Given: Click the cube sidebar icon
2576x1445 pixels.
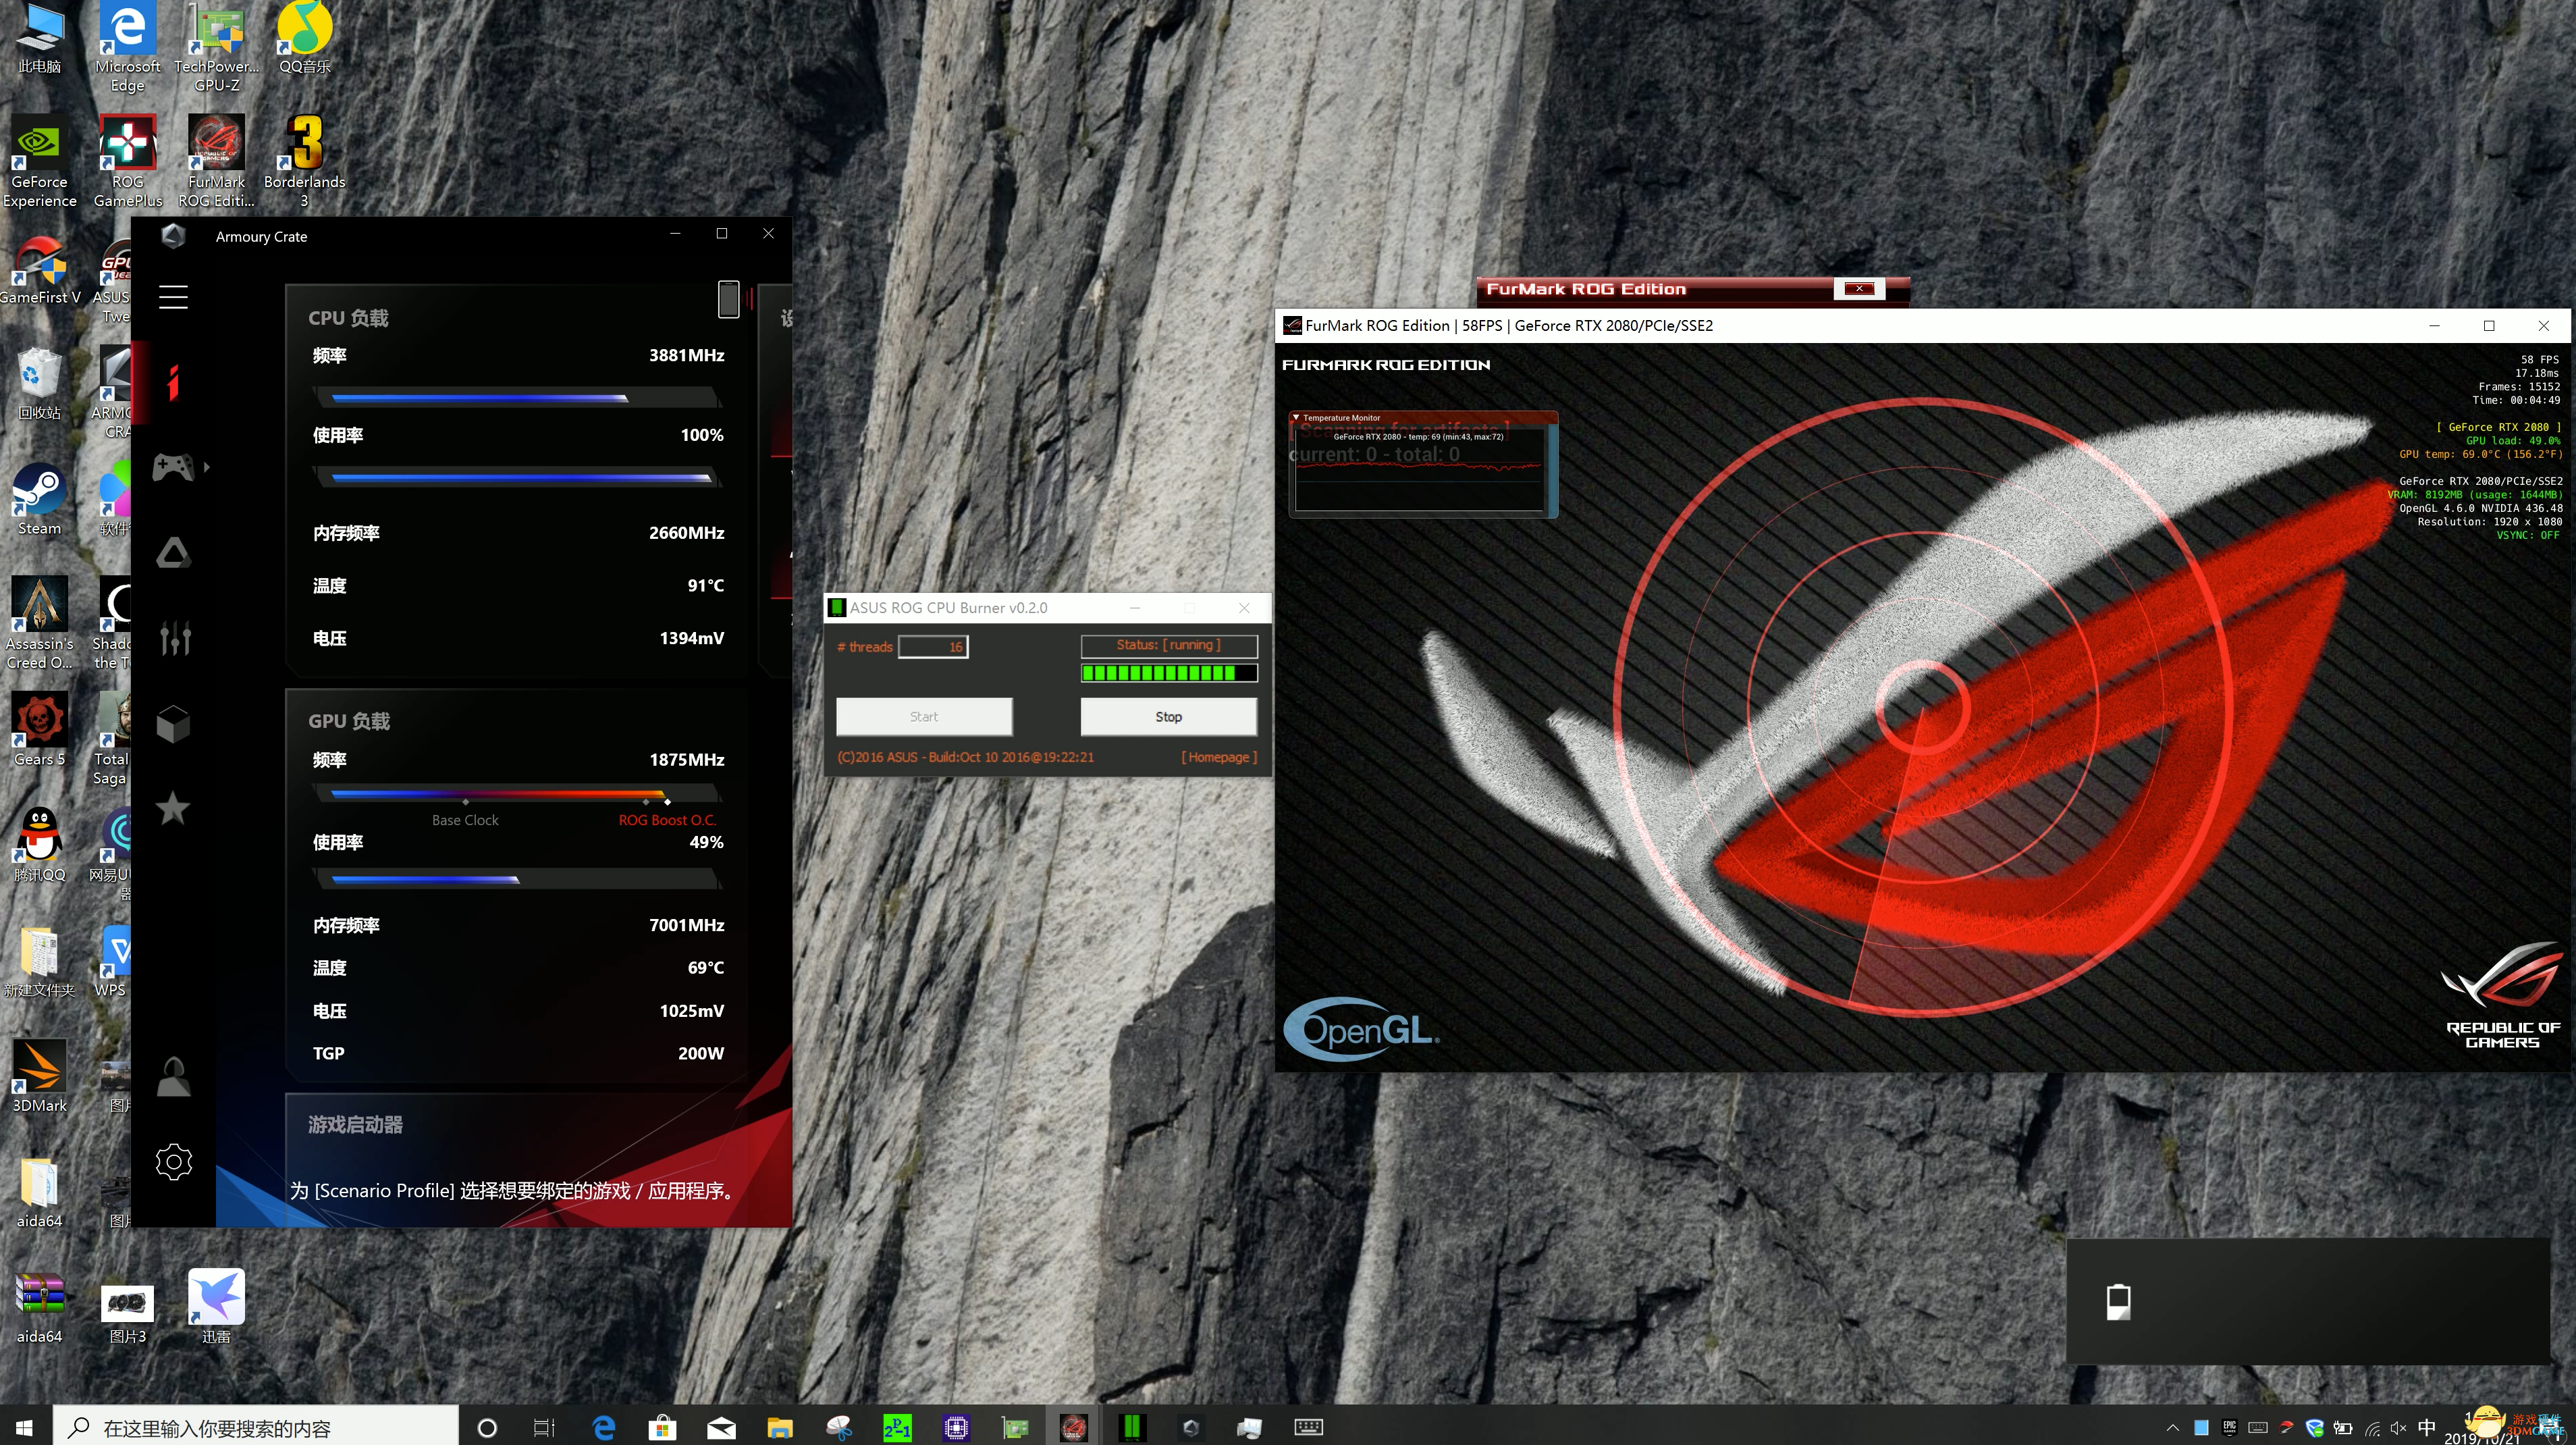Looking at the screenshot, I should [x=173, y=724].
